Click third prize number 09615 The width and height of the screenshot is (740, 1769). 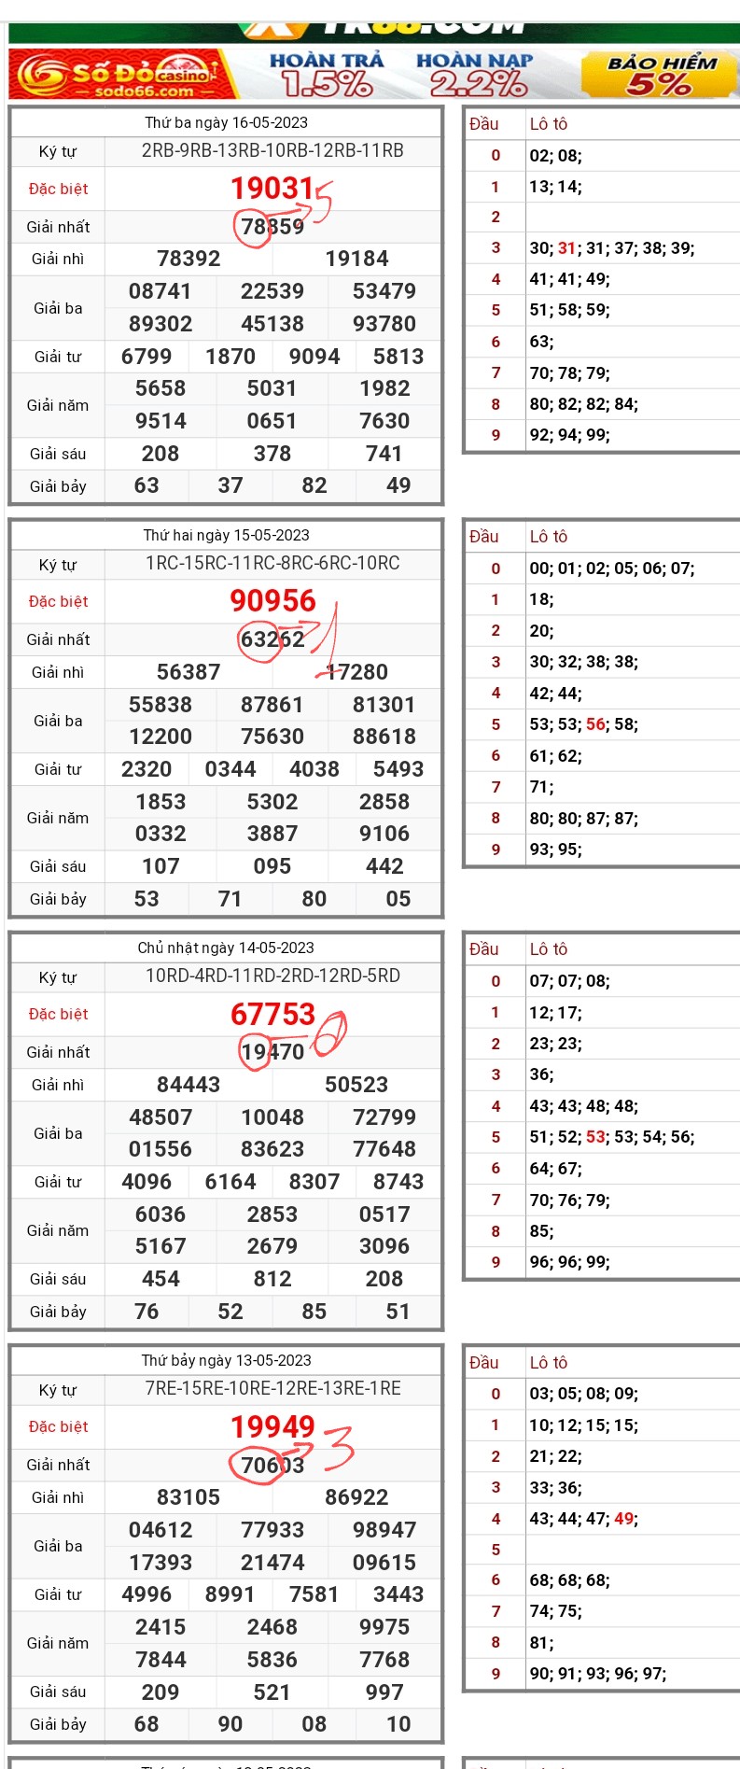(x=384, y=1563)
